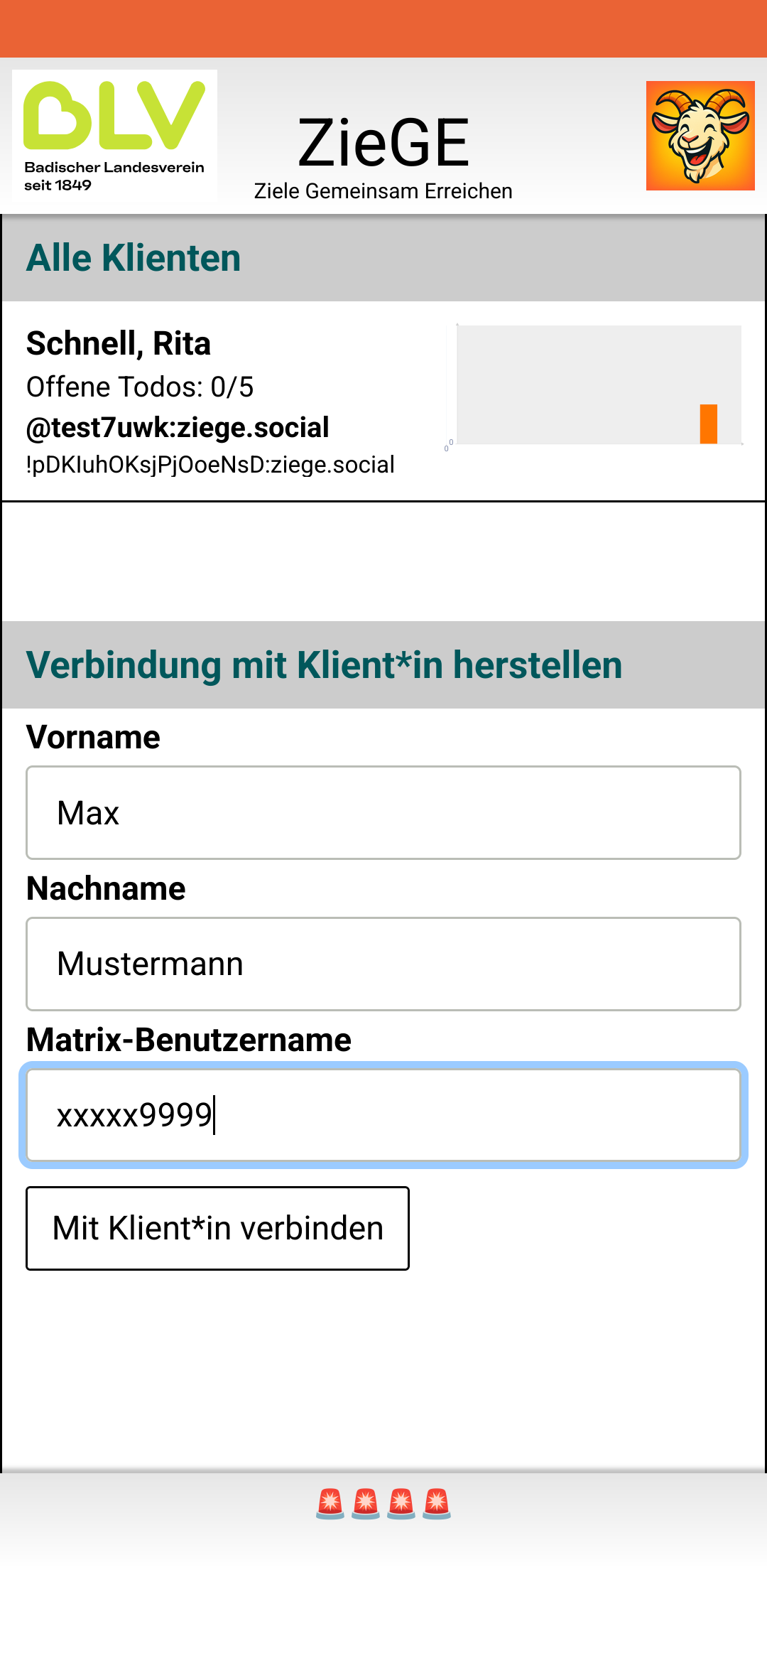Click the Offene Todos 0/5 status text

click(140, 387)
